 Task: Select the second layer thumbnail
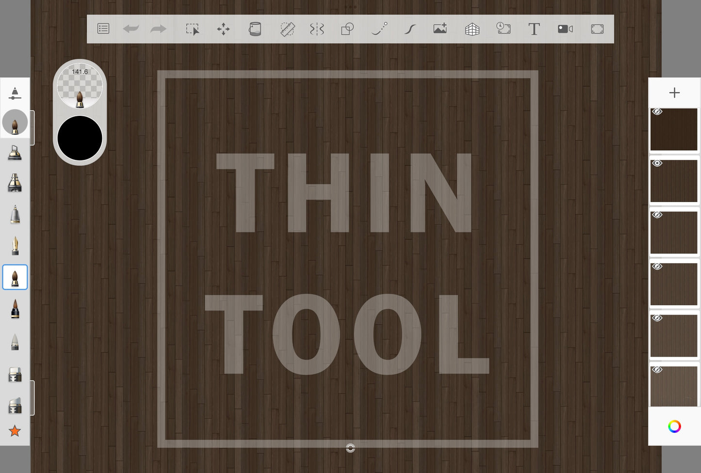tap(674, 181)
